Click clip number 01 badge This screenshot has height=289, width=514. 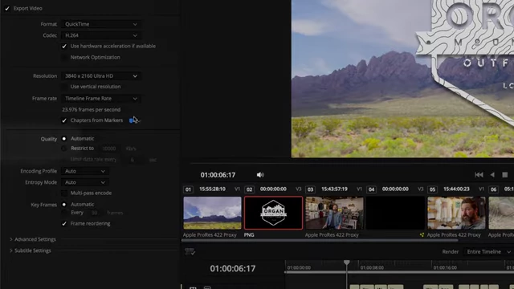coord(188,189)
